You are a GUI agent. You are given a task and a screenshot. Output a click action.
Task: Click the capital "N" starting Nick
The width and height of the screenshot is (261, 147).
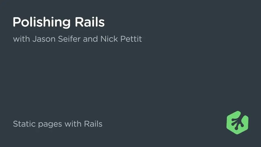tap(103, 39)
